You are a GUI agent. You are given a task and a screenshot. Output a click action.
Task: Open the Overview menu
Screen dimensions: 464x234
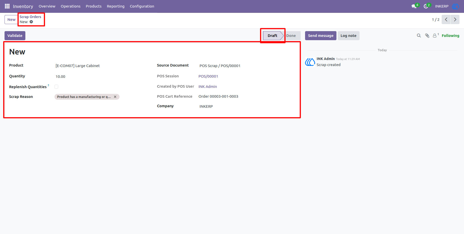click(47, 6)
